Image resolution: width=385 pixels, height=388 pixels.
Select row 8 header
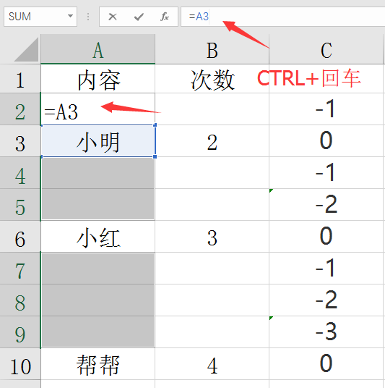pos(20,300)
